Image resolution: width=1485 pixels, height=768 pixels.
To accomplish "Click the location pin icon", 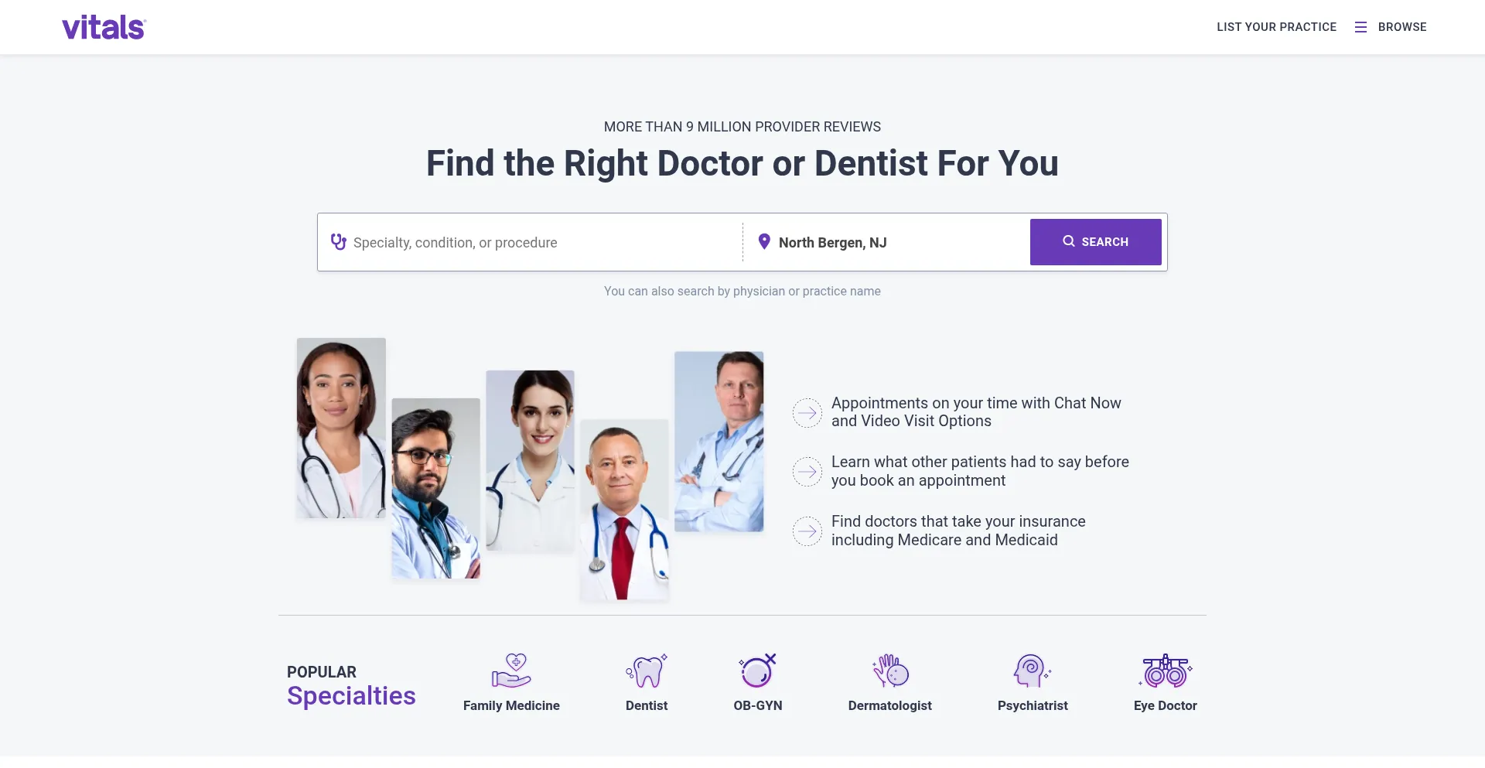I will pyautogui.click(x=764, y=242).
